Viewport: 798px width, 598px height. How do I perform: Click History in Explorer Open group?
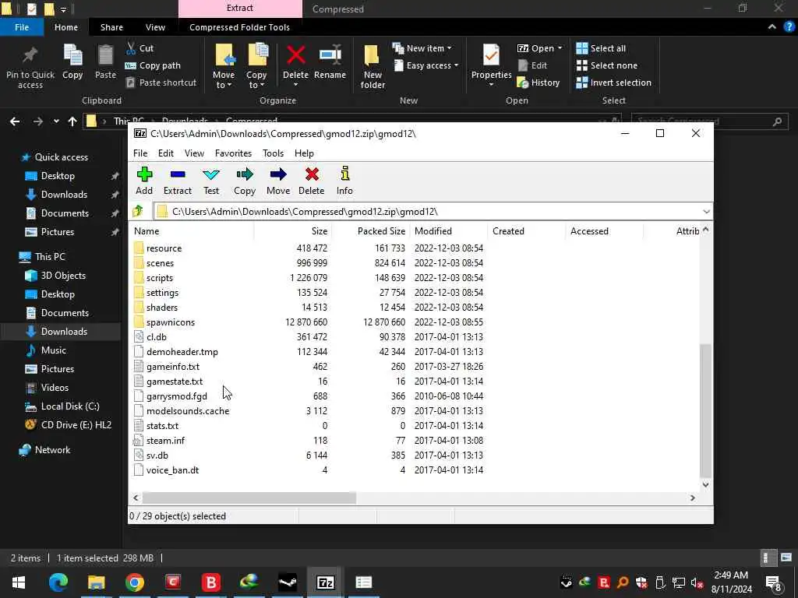click(538, 83)
